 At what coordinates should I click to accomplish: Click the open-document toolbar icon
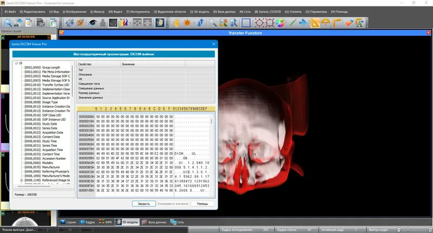click(x=29, y=23)
